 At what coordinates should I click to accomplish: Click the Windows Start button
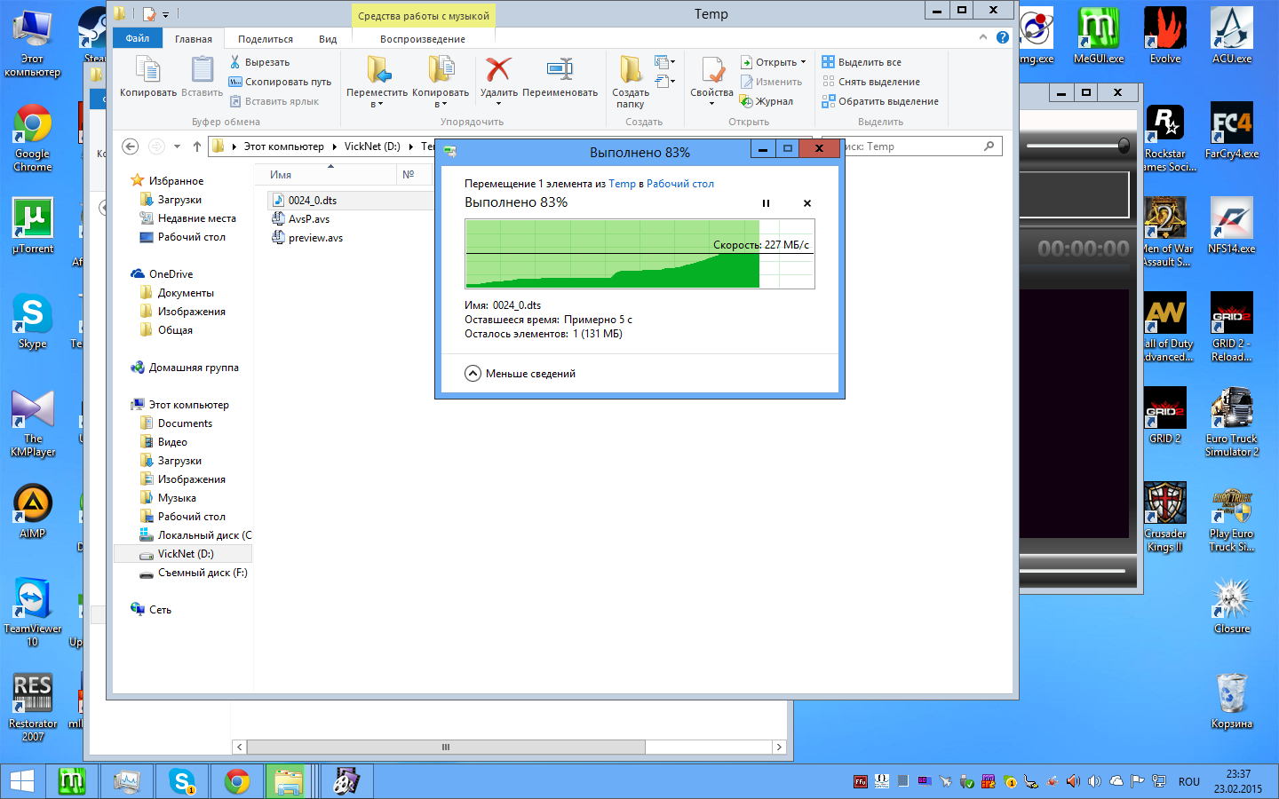22,781
